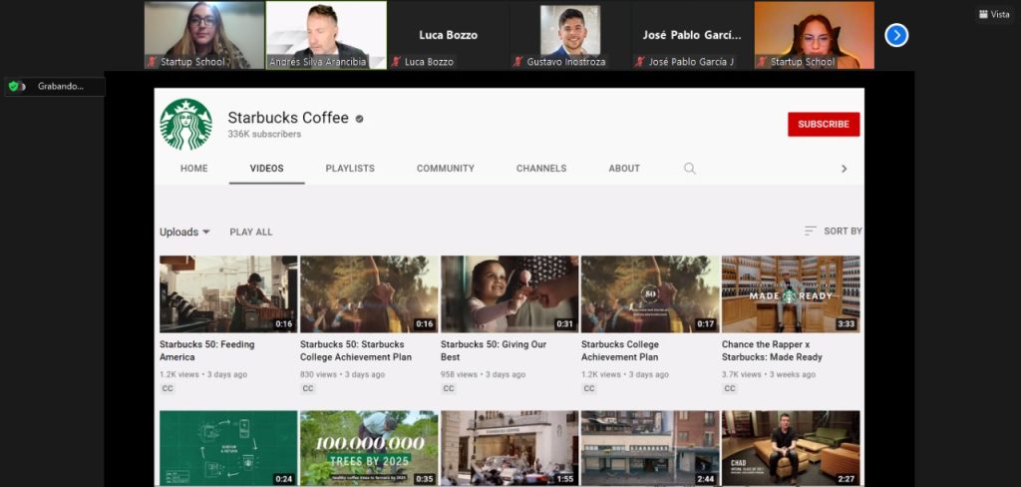Click the Sort By icon
1021x487 pixels.
[811, 232]
